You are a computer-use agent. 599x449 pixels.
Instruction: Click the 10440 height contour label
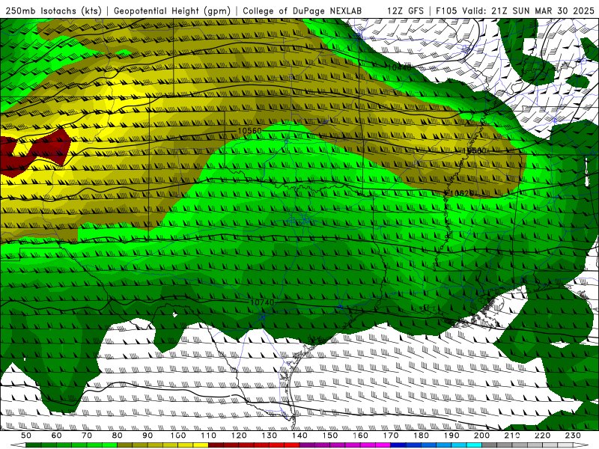[399, 67]
